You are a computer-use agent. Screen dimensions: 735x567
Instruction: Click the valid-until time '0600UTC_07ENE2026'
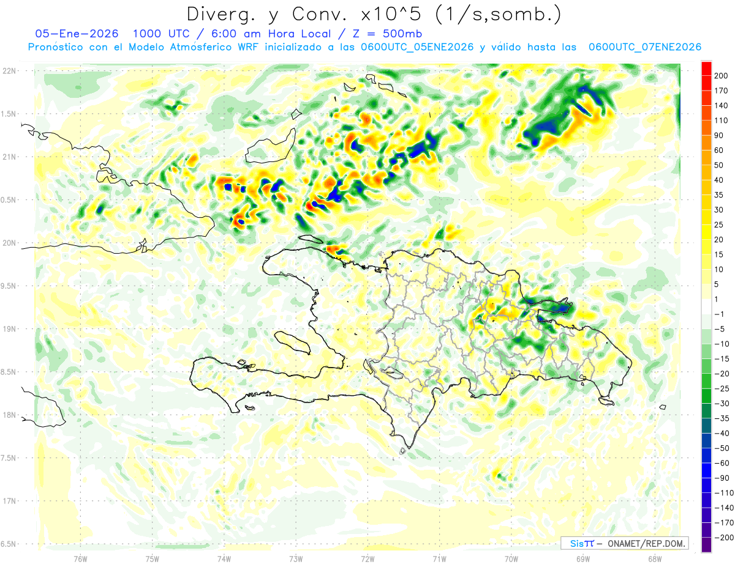[x=644, y=47]
